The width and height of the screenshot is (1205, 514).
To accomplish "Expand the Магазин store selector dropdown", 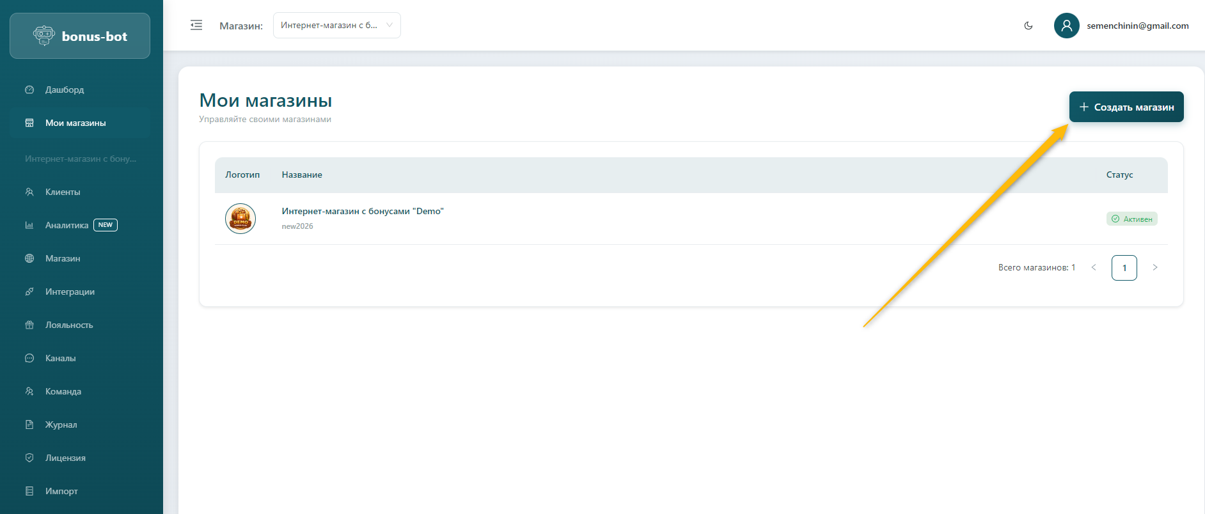I will coord(336,26).
